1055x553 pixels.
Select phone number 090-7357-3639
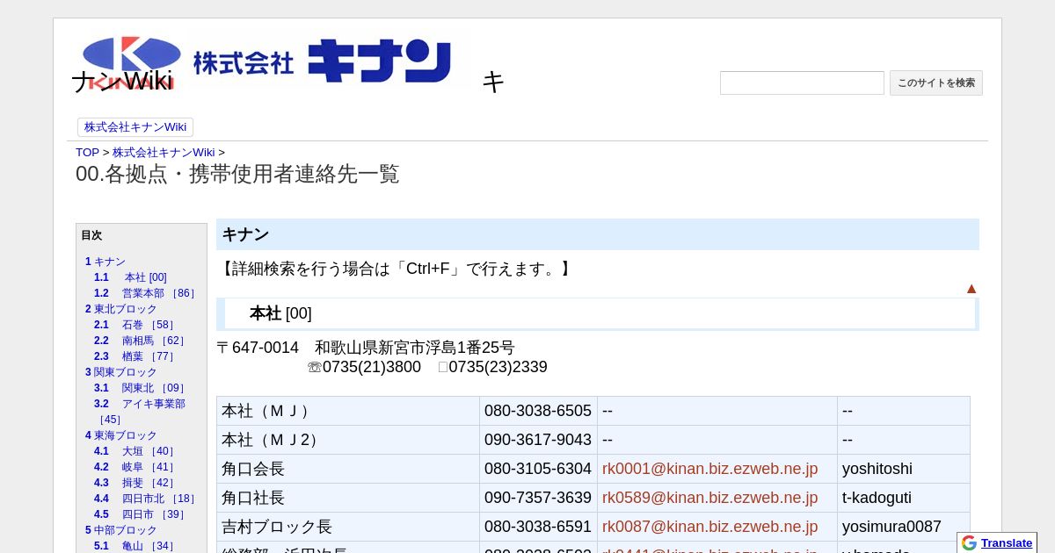pyautogui.click(x=538, y=498)
